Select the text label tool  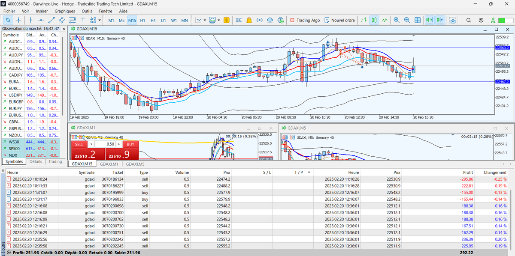pos(82,20)
